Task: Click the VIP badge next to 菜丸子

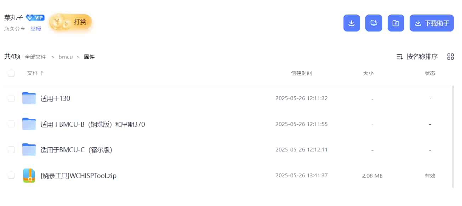Action: (x=35, y=17)
